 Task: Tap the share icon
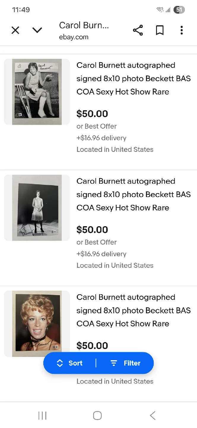[138, 30]
